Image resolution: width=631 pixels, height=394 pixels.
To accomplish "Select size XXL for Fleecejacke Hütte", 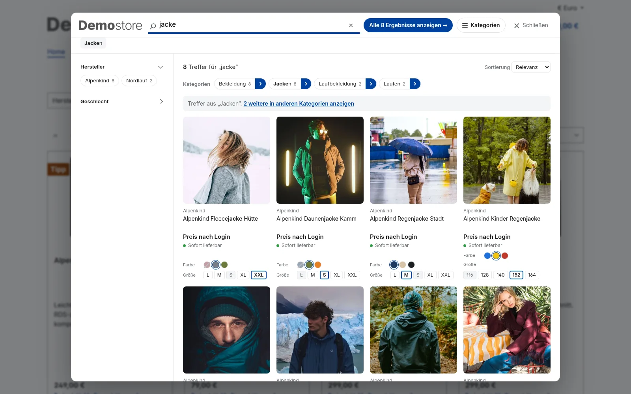I will click(x=259, y=275).
